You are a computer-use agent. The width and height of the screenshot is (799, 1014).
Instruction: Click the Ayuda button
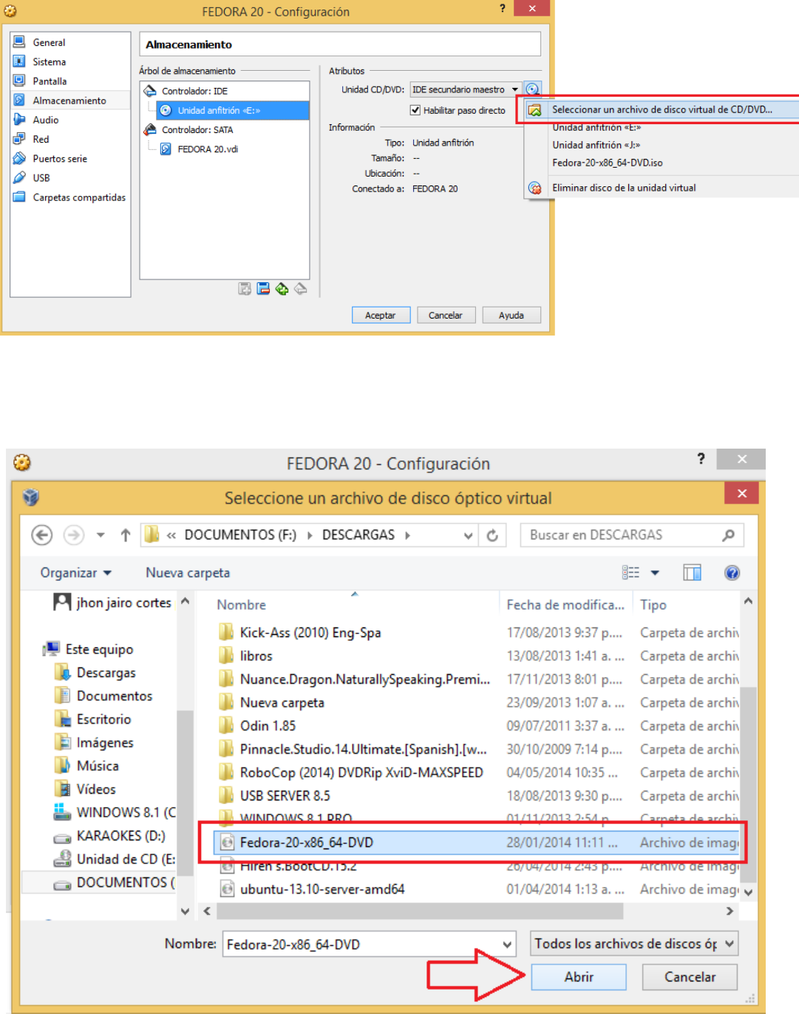point(511,315)
